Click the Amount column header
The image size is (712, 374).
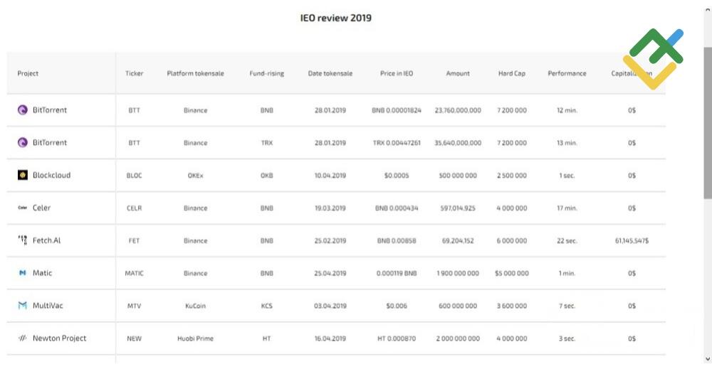coord(458,73)
